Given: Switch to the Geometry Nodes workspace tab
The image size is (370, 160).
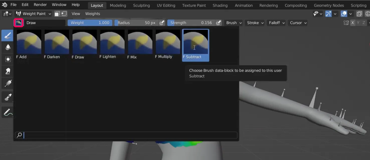Looking at the screenshot, I should (x=329, y=5).
